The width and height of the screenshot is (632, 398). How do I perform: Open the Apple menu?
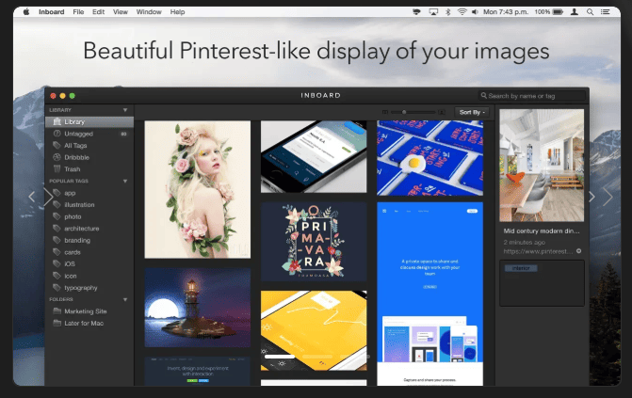pyautogui.click(x=26, y=12)
